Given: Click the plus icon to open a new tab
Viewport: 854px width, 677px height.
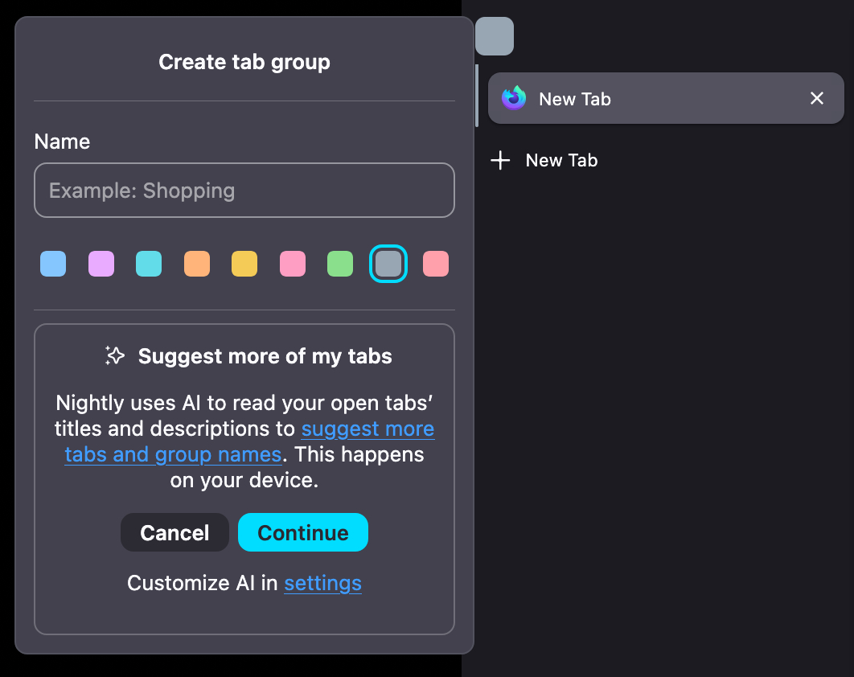Looking at the screenshot, I should point(500,161).
